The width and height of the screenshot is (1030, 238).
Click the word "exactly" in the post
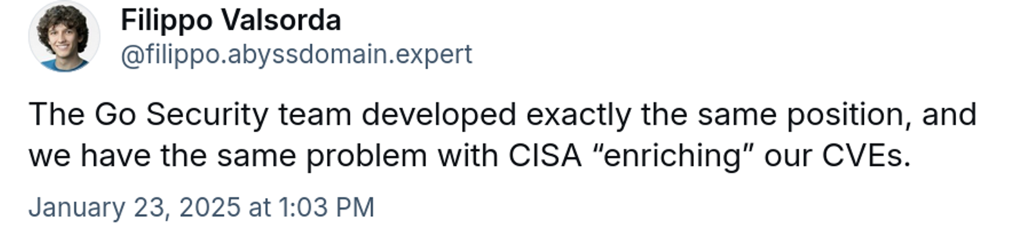coord(579,116)
